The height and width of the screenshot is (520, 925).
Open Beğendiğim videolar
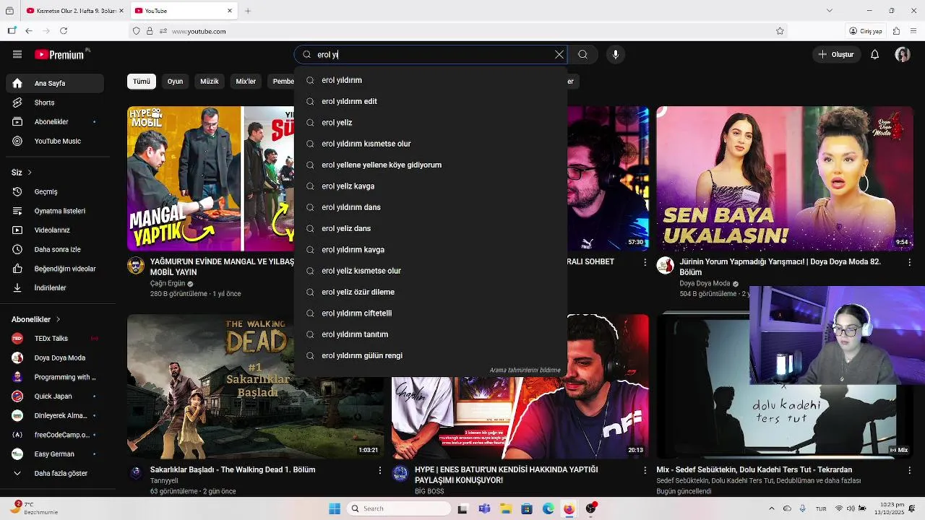pos(56,269)
